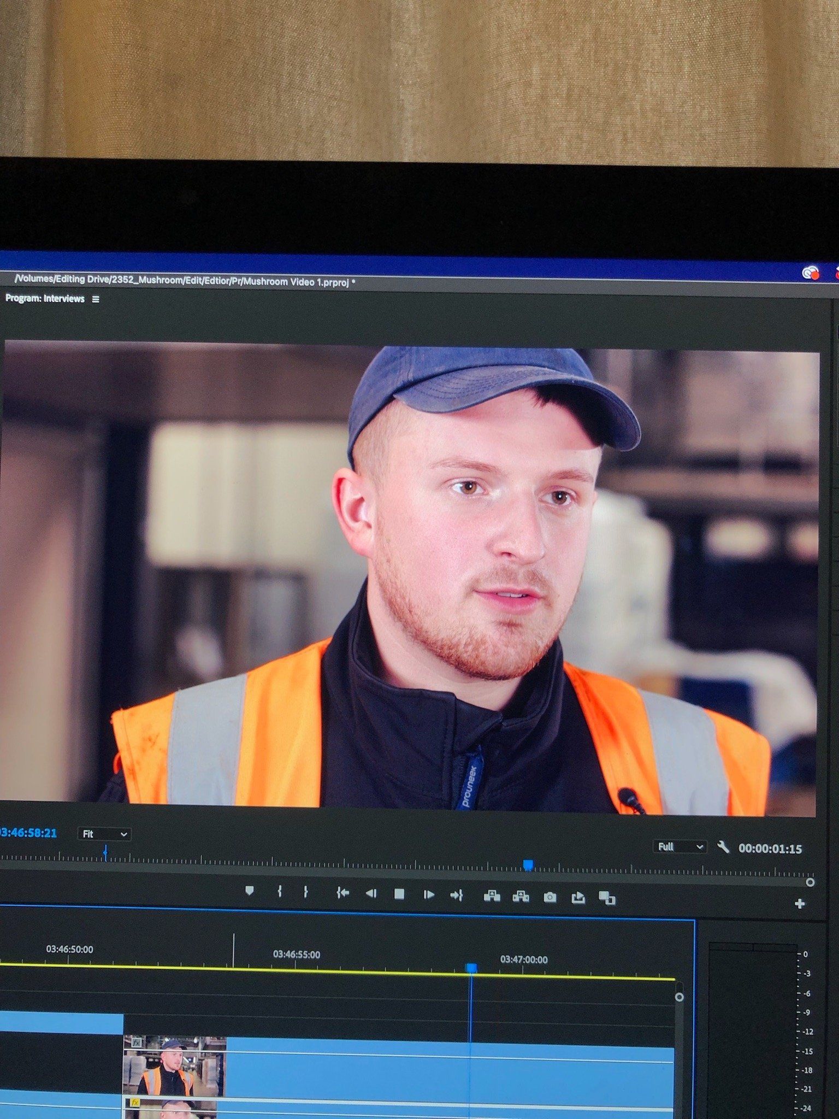
Task: Click the Mark In button
Action: [x=279, y=892]
